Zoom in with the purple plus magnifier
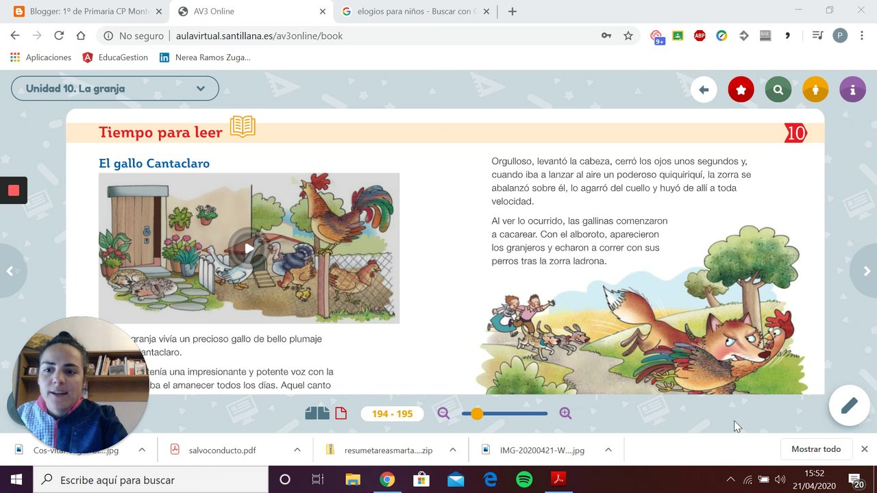Screen dimensions: 877x493 click(565, 413)
